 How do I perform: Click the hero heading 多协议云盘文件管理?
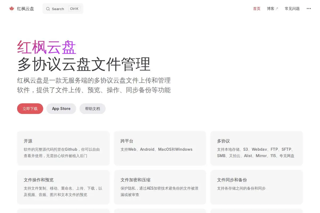[x=84, y=64]
